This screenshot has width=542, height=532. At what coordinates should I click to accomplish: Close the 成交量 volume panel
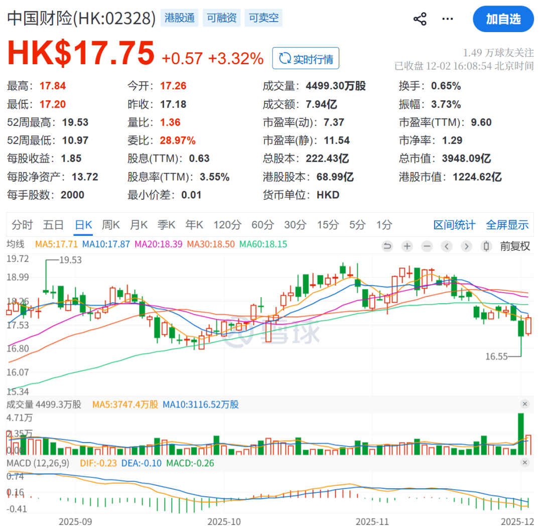click(525, 404)
